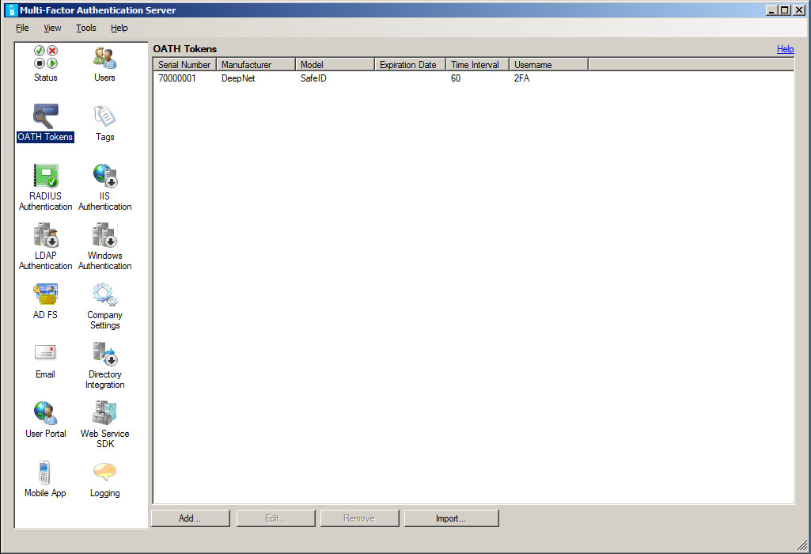Sort by Model column header
The height and width of the screenshot is (554, 811).
(335, 65)
